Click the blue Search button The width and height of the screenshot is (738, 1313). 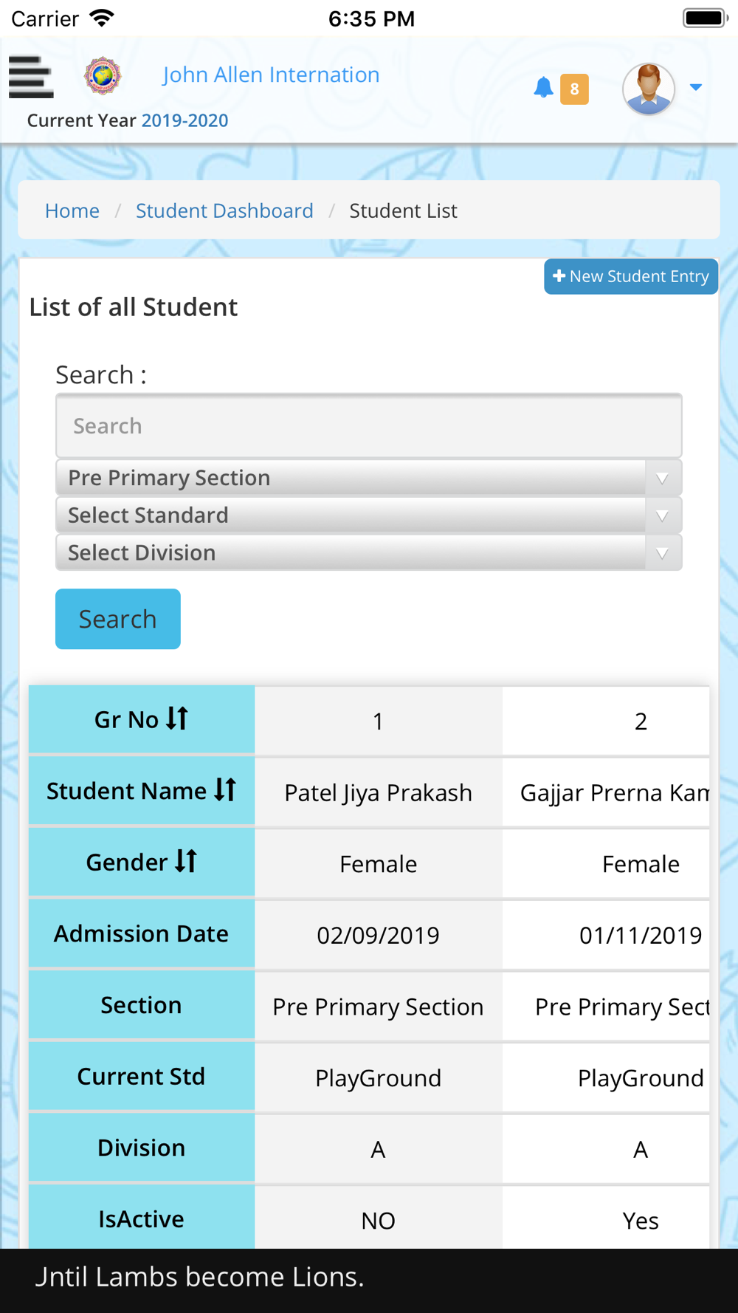coord(118,619)
